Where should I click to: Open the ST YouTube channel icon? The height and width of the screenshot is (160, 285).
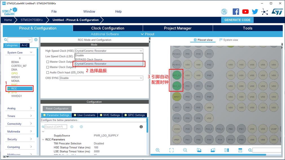(245, 12)
